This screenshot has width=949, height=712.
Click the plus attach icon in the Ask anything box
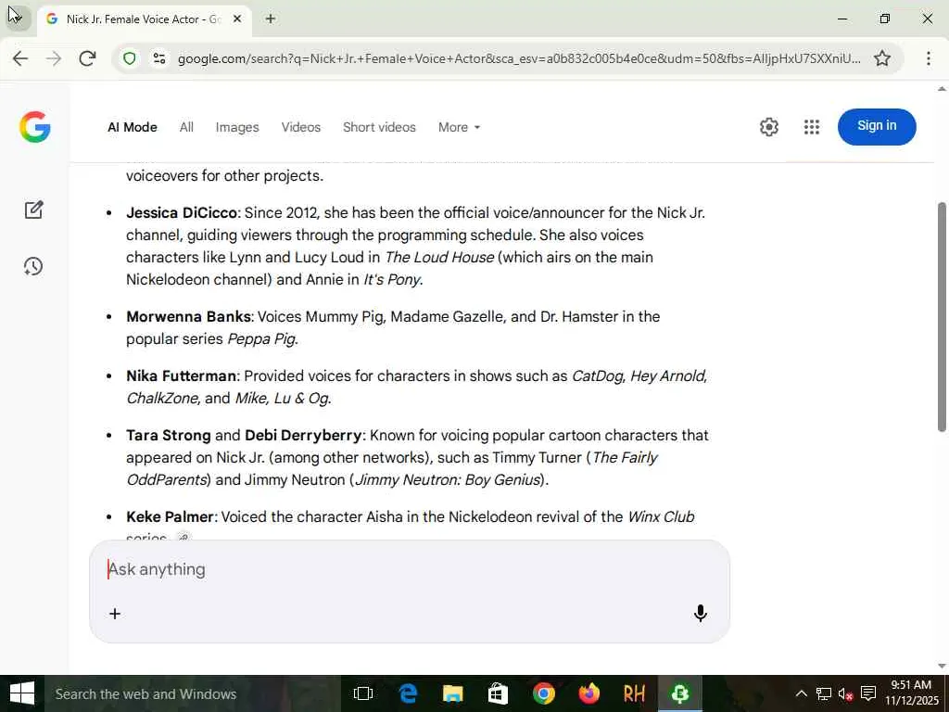115,614
